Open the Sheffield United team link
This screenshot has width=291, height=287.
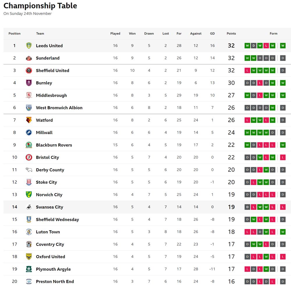(52, 71)
